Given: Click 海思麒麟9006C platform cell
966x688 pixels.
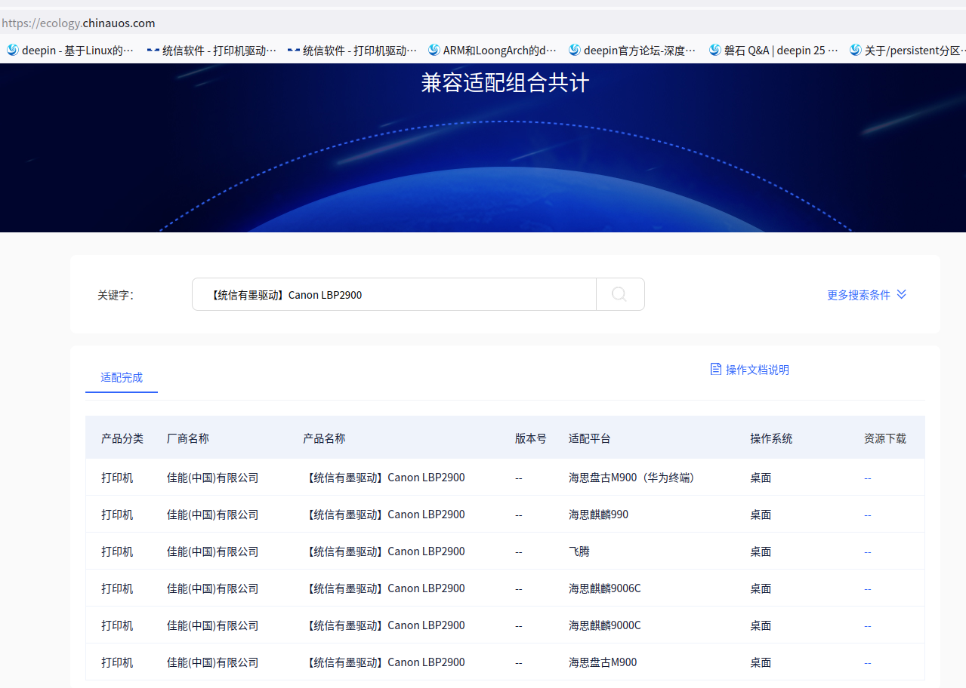Looking at the screenshot, I should point(604,588).
